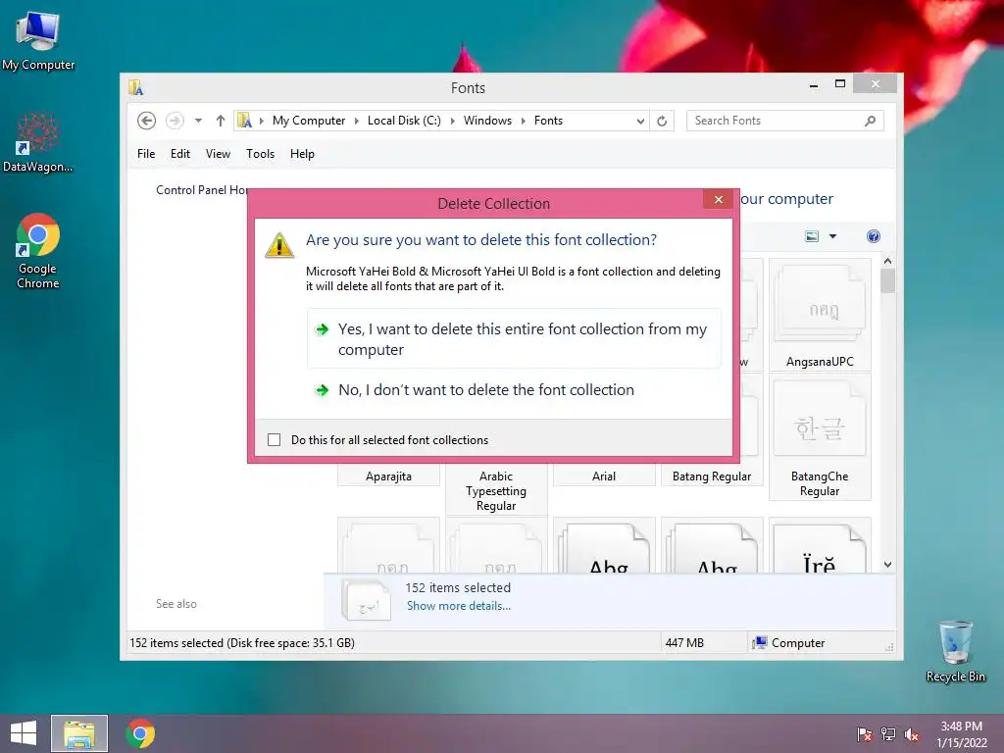Click the change view icon
The height and width of the screenshot is (753, 1004).
812,236
